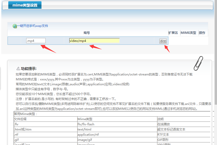Image resolution: width=217 pixels, height=145 pixels.
Task: Select the text/html Mime type cell
Action: [x=84, y=129]
